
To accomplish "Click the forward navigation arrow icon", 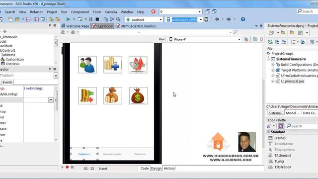I will pyautogui.click(x=229, y=19).
